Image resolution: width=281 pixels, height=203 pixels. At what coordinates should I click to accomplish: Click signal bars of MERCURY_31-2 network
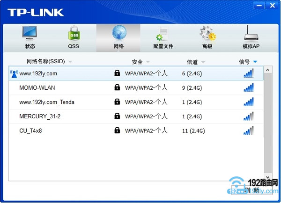tap(249, 116)
